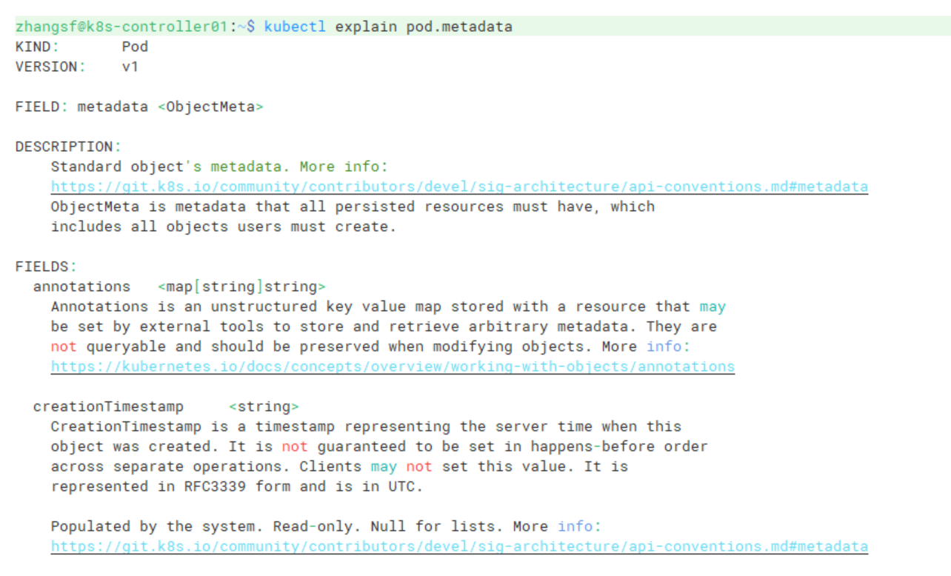Select the DESCRIPTION: heading
Screen dimensions: 951x576
click(x=68, y=147)
